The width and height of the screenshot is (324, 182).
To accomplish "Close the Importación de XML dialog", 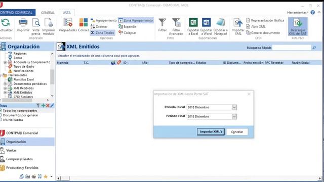I will pos(249,94).
